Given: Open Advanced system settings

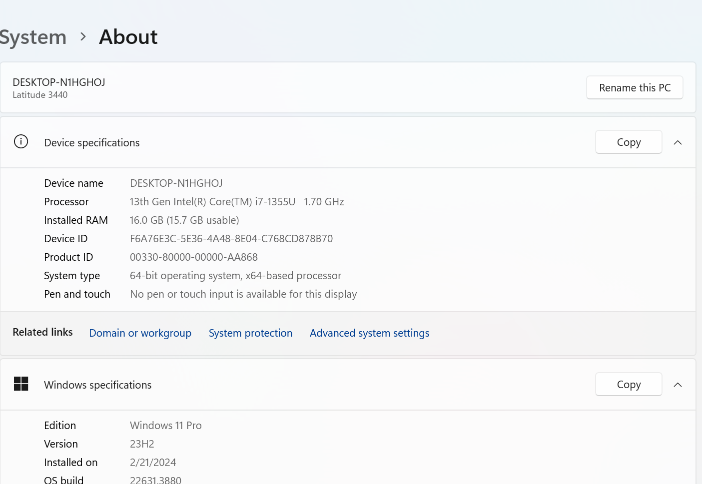Looking at the screenshot, I should click(x=369, y=333).
